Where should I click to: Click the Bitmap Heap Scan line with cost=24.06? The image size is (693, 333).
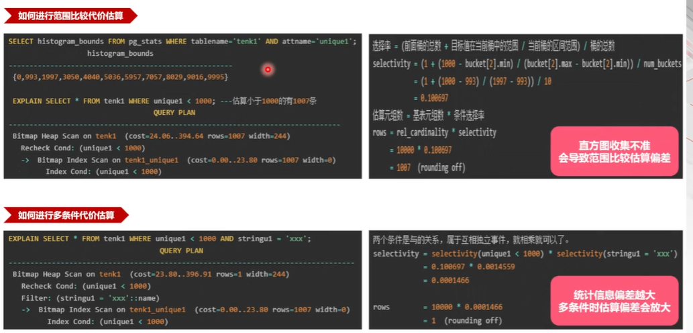pos(151,136)
